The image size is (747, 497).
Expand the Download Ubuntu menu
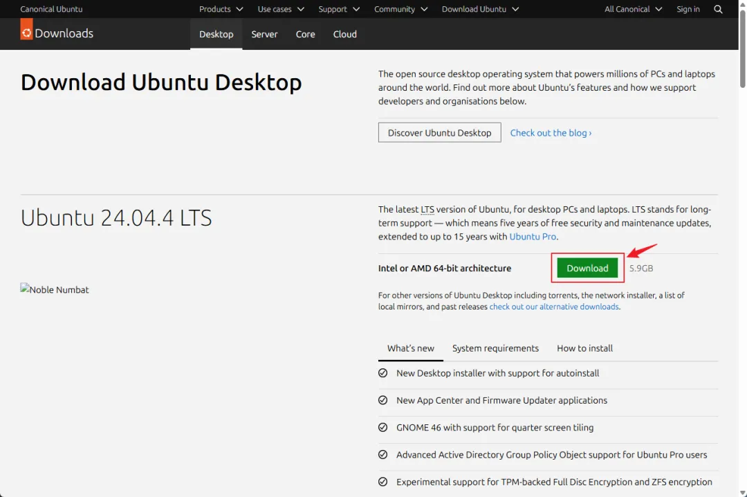tap(480, 9)
